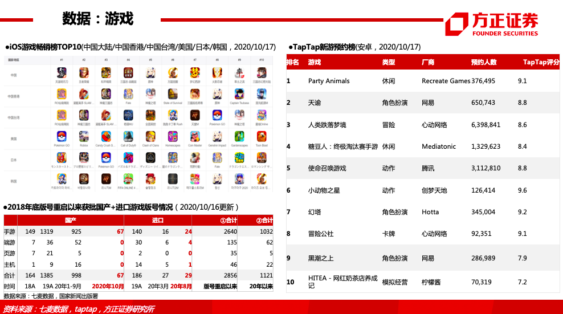Screen dimensions: 563x314
Task: Click the TapTap评分 column header
Action: click(x=541, y=62)
